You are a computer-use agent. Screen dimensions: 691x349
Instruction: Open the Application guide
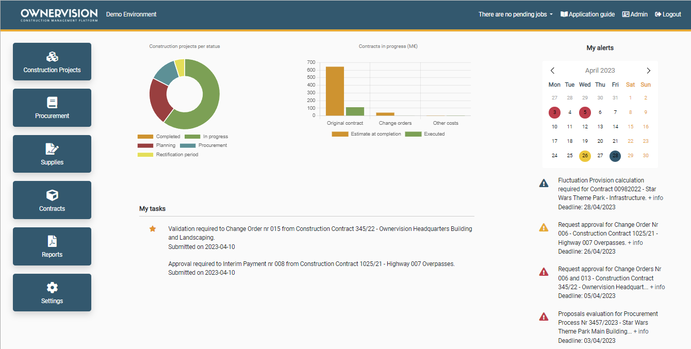(x=587, y=14)
